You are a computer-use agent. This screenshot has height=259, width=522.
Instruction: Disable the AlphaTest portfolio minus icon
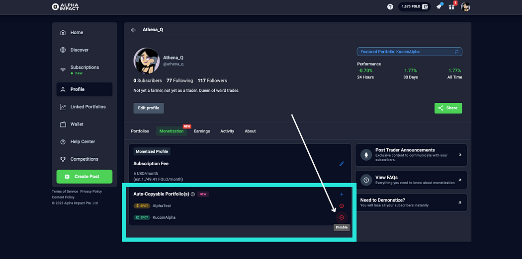(342, 206)
